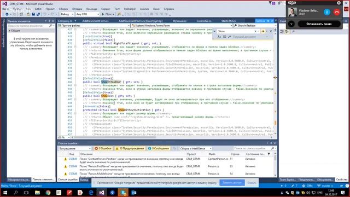Open the System.Windows.Forms.Form type dropdown
This screenshot has width=350, height=197.
(x=182, y=26)
